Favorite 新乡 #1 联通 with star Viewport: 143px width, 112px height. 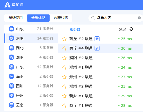64,96
